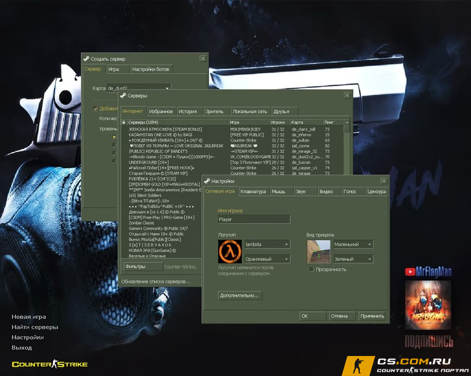This screenshot has height=376, width=471.
Task: Click the cs.com.ru soldier badge icon
Action: tap(358, 366)
